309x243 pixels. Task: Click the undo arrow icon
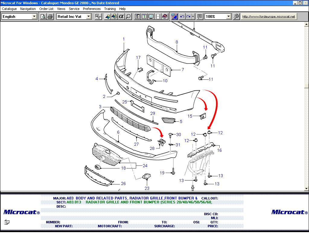tap(182, 17)
